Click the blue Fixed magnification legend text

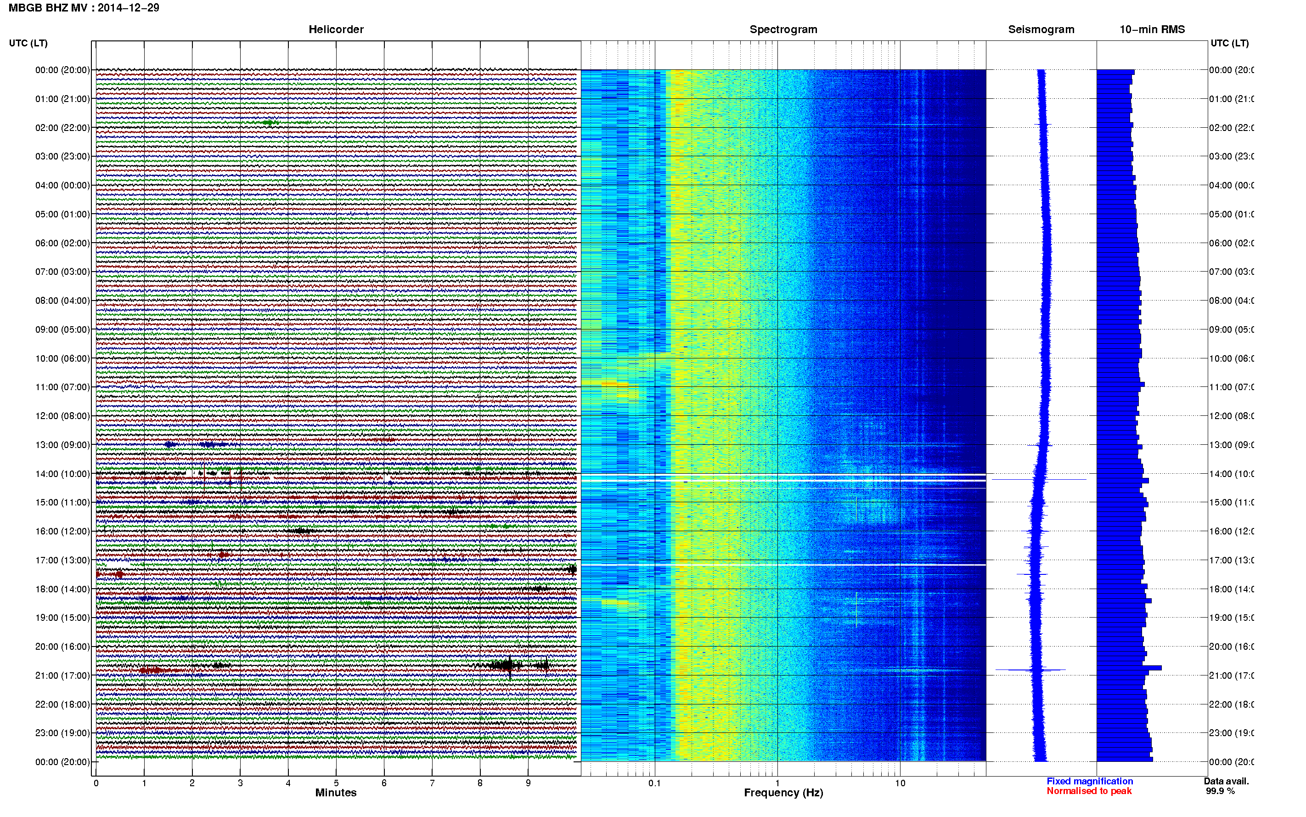click(1090, 781)
